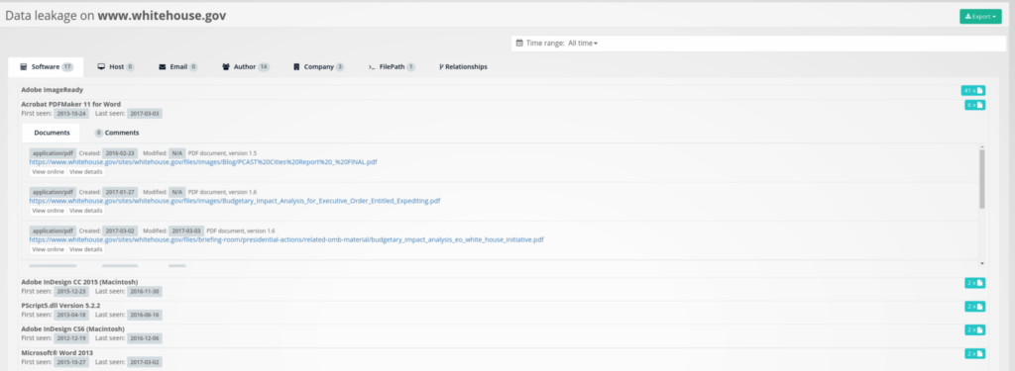Click Last seen 2016-12-06 for InDesign CS6

click(145, 338)
